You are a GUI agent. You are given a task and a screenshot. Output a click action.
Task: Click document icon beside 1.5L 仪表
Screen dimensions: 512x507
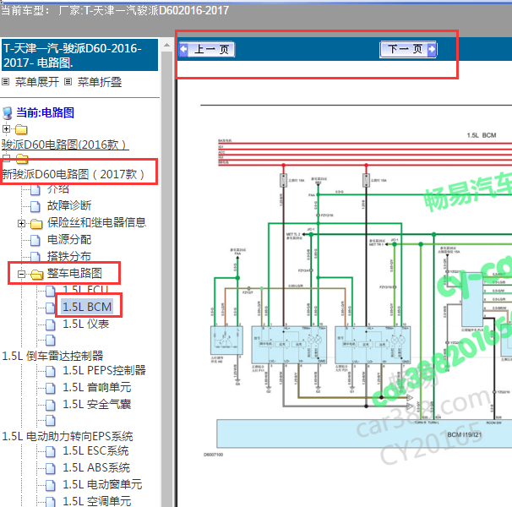pyautogui.click(x=51, y=324)
